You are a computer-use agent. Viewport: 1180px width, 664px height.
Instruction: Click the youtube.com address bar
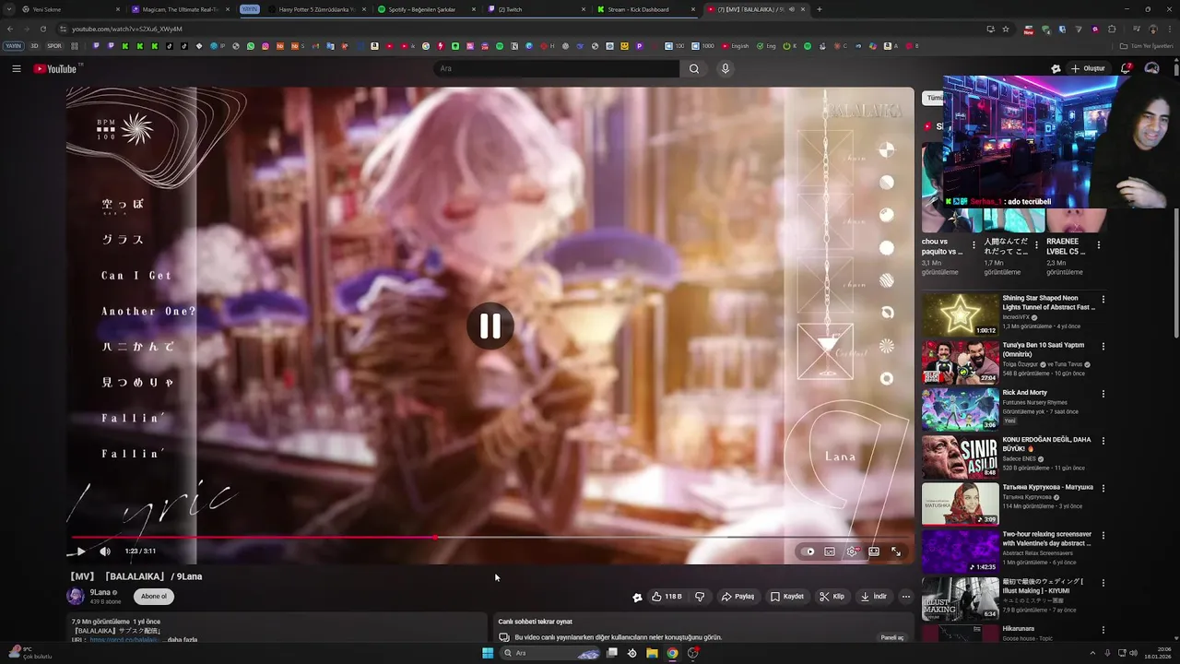coord(516,29)
